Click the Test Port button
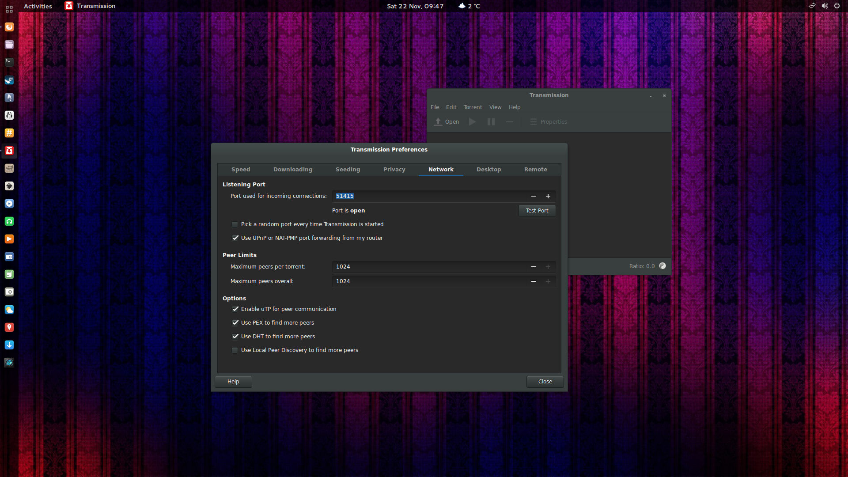This screenshot has width=848, height=477. click(x=537, y=211)
